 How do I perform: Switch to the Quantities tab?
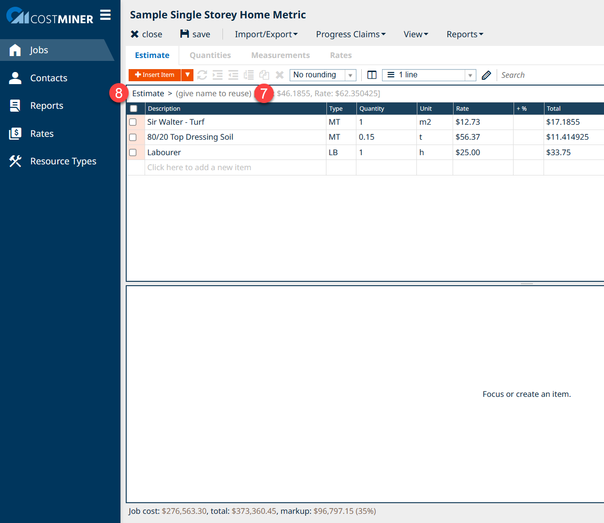coord(210,55)
